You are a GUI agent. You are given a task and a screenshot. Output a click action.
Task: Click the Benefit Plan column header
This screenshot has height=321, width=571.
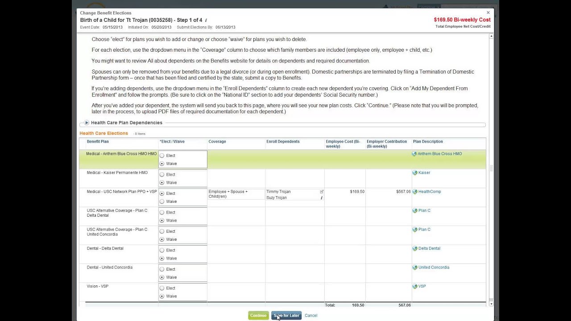(98, 142)
